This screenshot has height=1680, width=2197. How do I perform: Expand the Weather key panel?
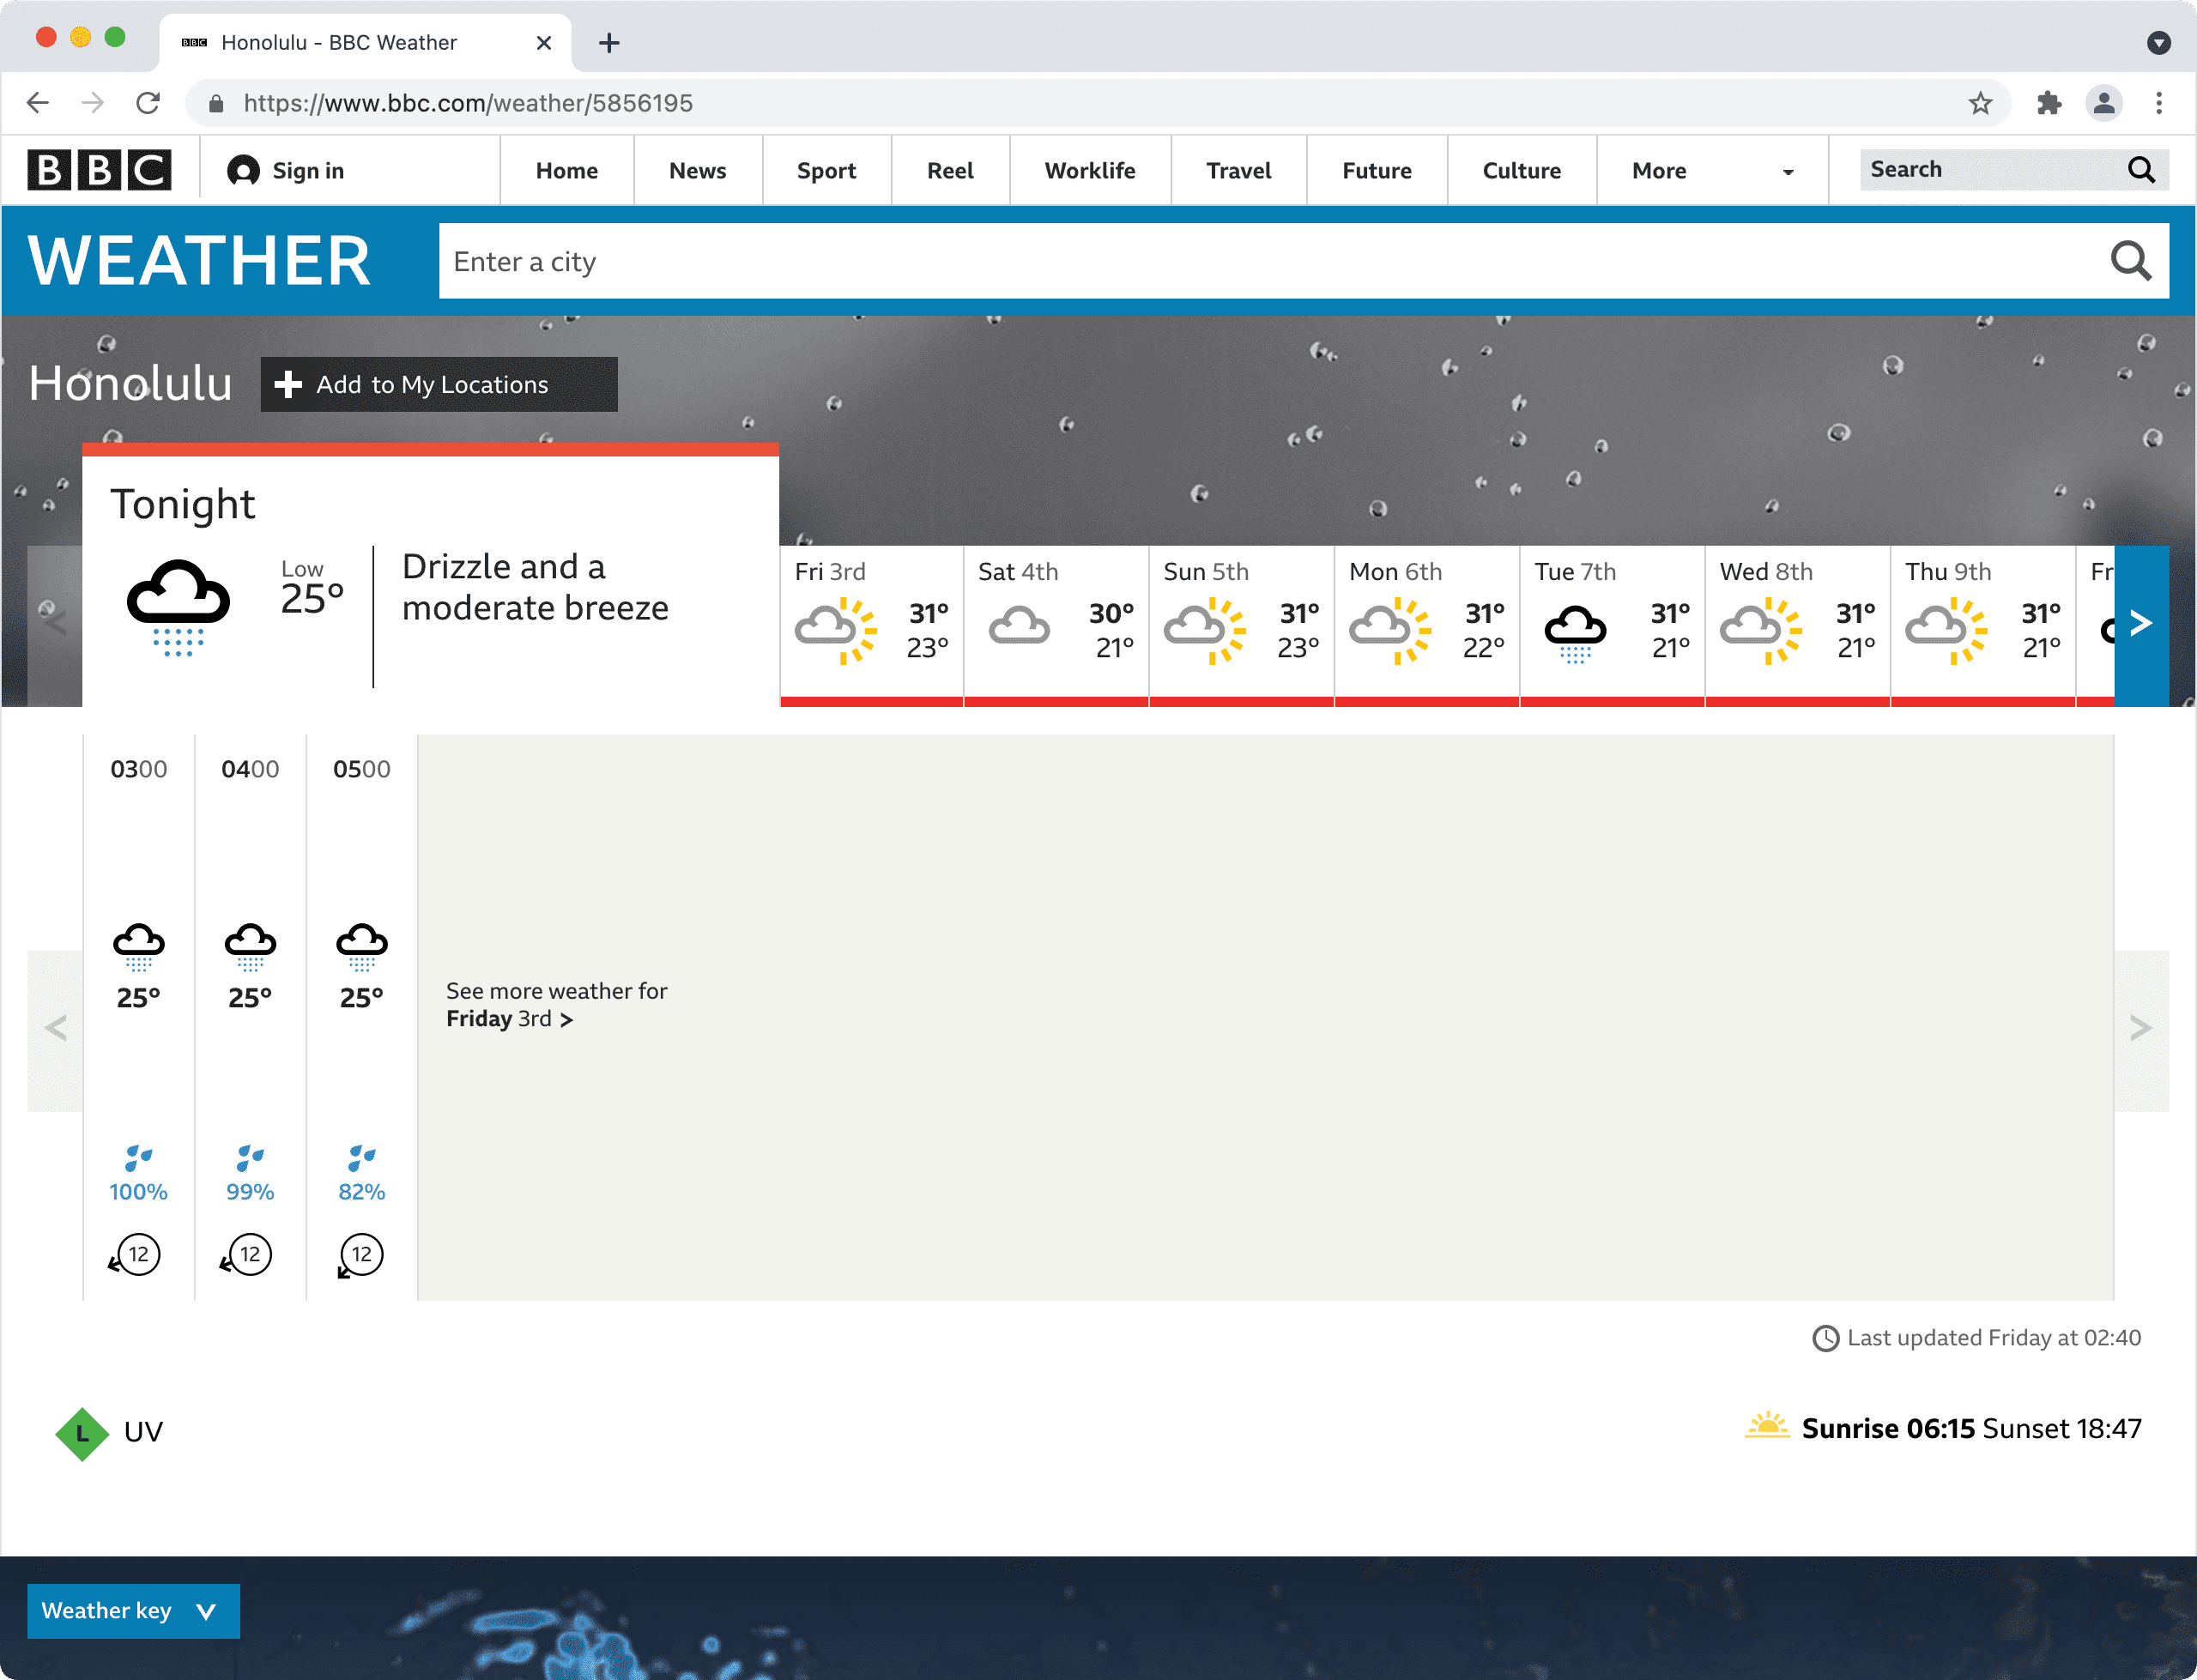133,1610
